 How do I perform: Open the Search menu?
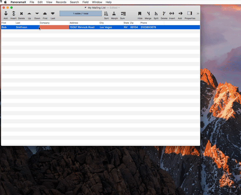coord(74,2)
